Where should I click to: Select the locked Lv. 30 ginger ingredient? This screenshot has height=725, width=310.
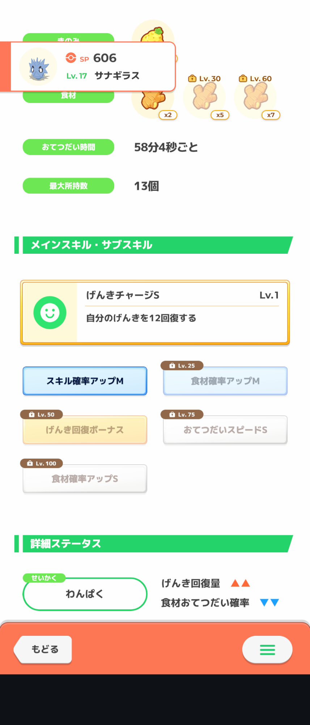click(x=205, y=97)
